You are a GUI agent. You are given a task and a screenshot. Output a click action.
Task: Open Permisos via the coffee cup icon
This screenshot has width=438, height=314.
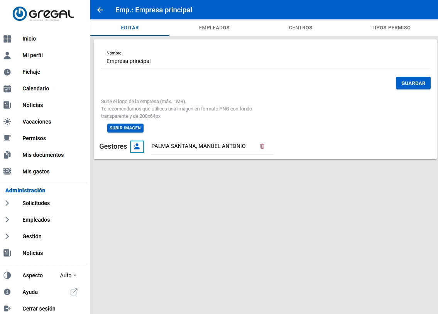pyautogui.click(x=7, y=138)
